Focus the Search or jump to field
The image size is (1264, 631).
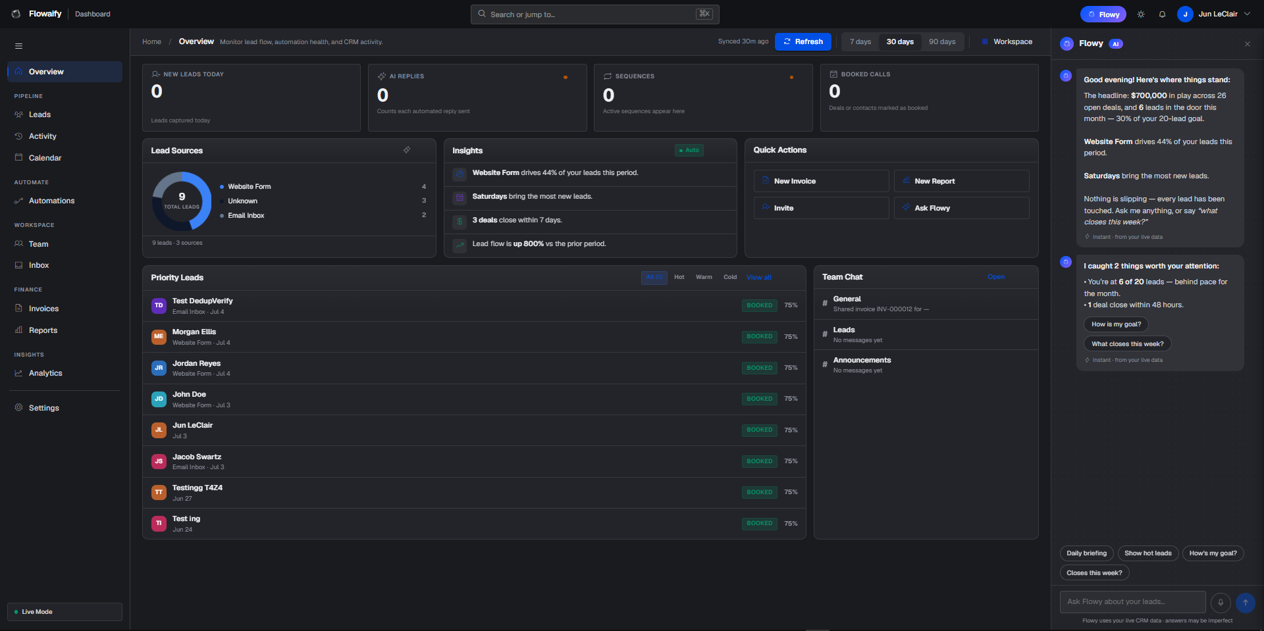coord(594,14)
